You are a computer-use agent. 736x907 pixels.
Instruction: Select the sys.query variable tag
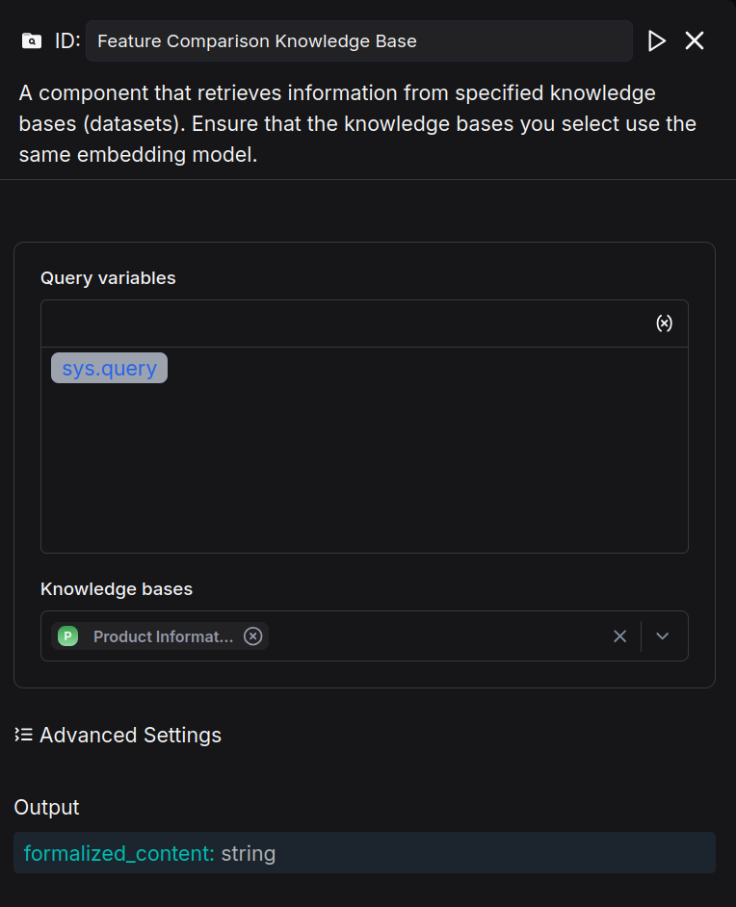[x=109, y=368]
